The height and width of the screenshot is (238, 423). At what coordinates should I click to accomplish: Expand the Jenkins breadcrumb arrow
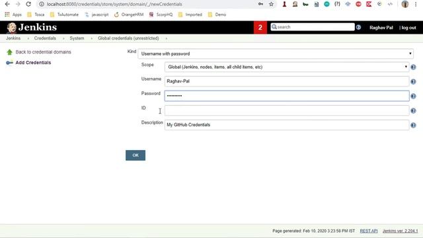click(28, 38)
